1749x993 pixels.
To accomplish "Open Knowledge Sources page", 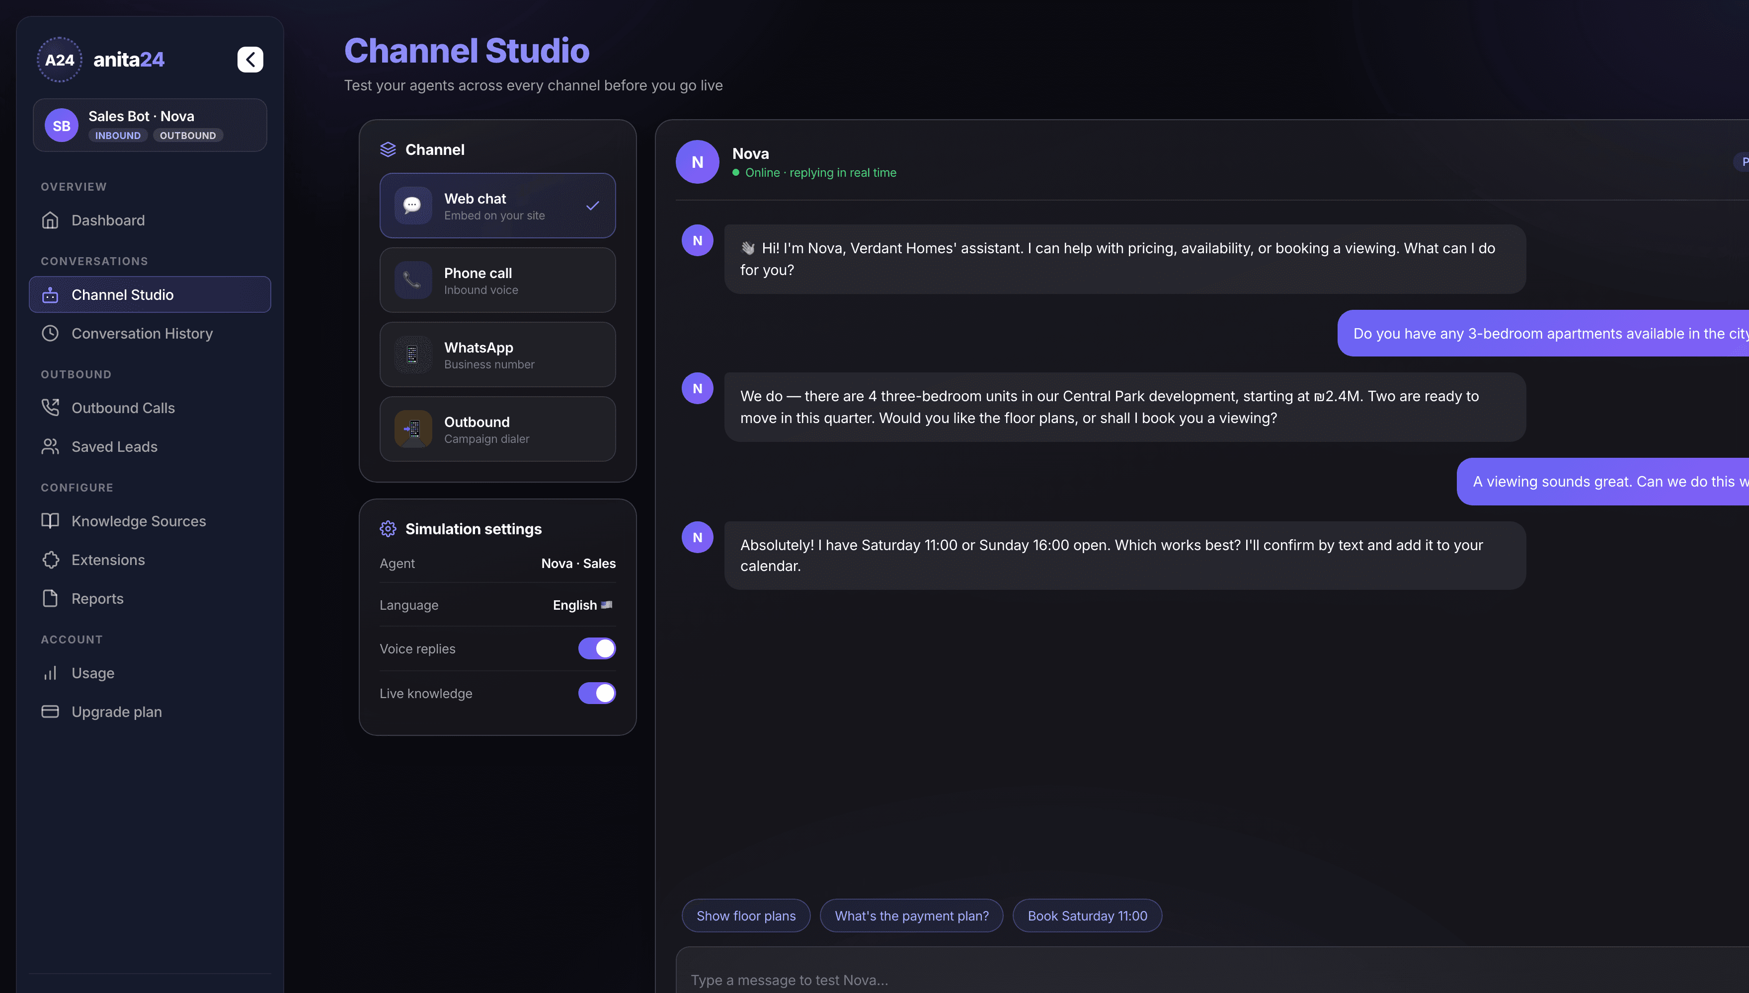I will click(150, 521).
